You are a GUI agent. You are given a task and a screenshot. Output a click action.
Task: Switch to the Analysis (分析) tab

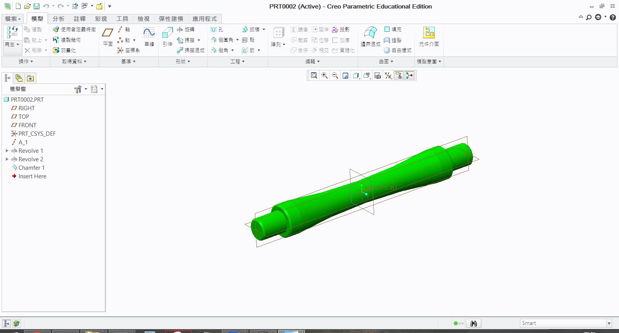[x=58, y=19]
